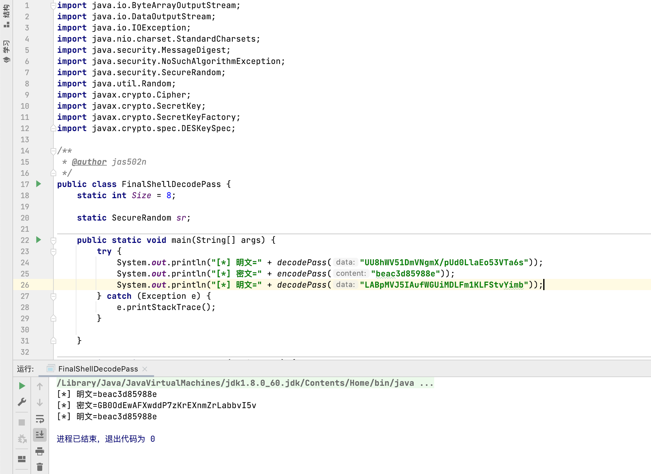
Task: Collapse the try block fold marker
Action: (x=53, y=252)
